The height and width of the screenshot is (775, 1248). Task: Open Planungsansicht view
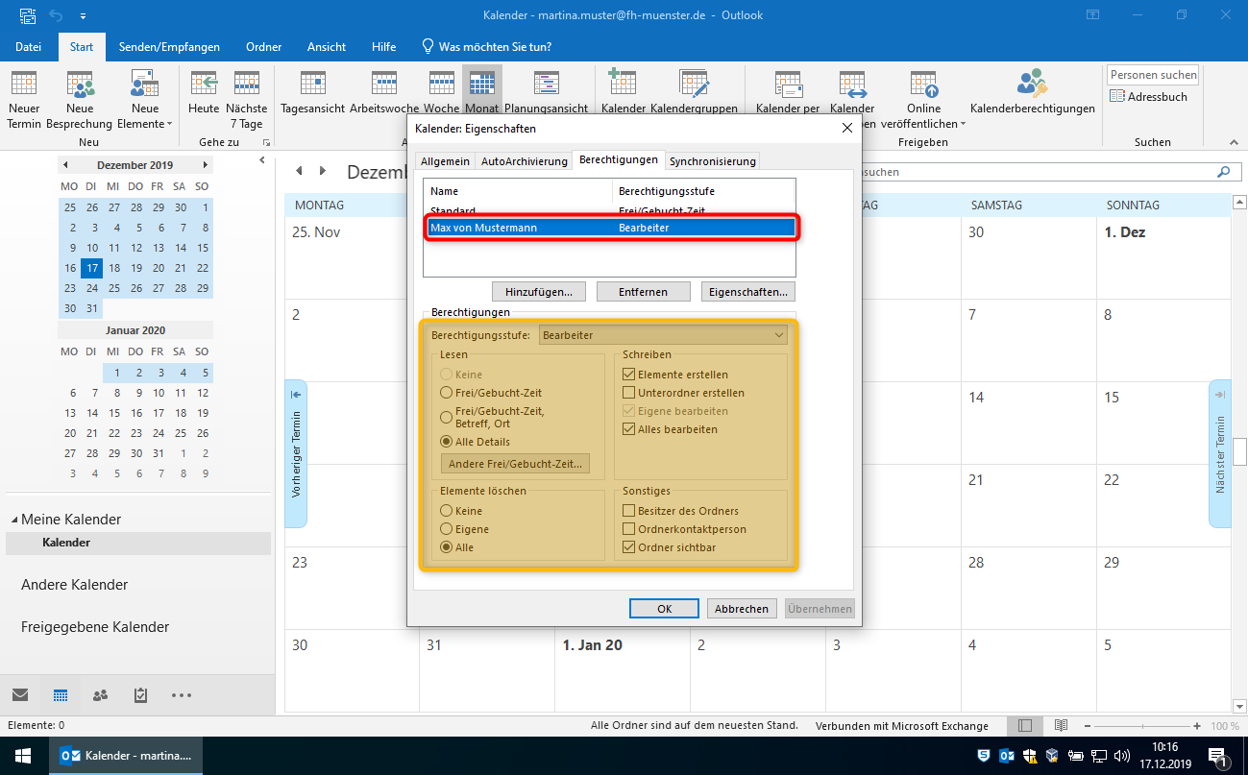tap(546, 93)
